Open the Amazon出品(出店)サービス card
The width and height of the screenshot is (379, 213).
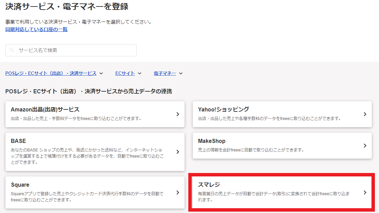point(95,114)
